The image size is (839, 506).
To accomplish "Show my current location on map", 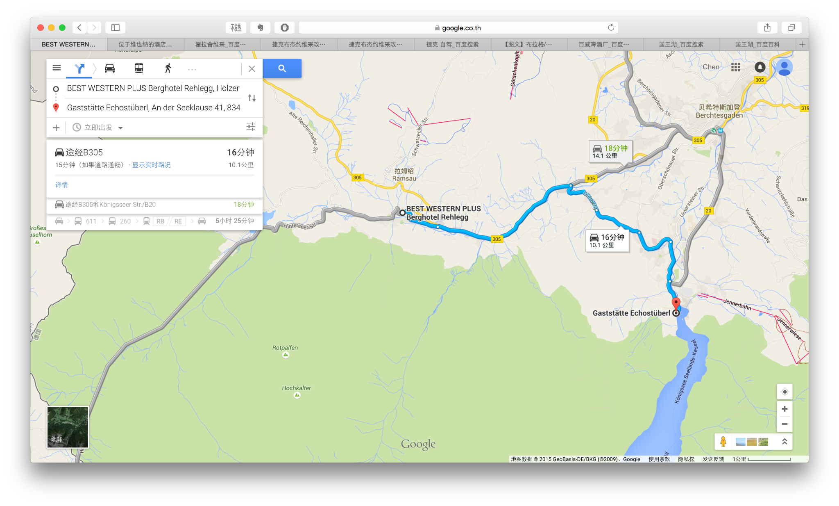I will tap(785, 392).
